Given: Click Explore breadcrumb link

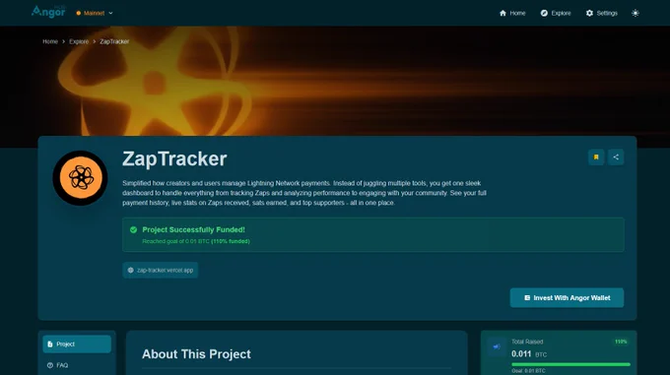Looking at the screenshot, I should pyautogui.click(x=79, y=41).
